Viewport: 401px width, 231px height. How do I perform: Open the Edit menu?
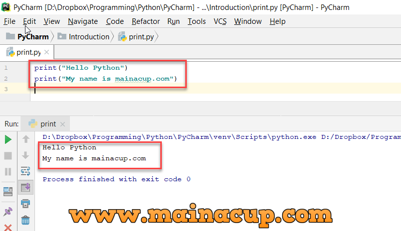coord(29,21)
